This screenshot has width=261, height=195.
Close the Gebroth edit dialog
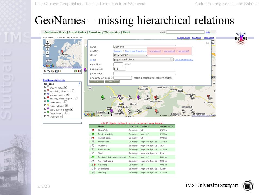pos(208,43)
